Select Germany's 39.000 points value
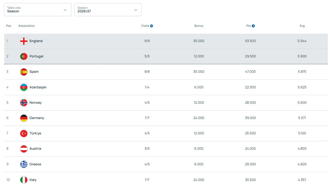Screen dimensions: 332x190 pyautogui.click(x=251, y=118)
